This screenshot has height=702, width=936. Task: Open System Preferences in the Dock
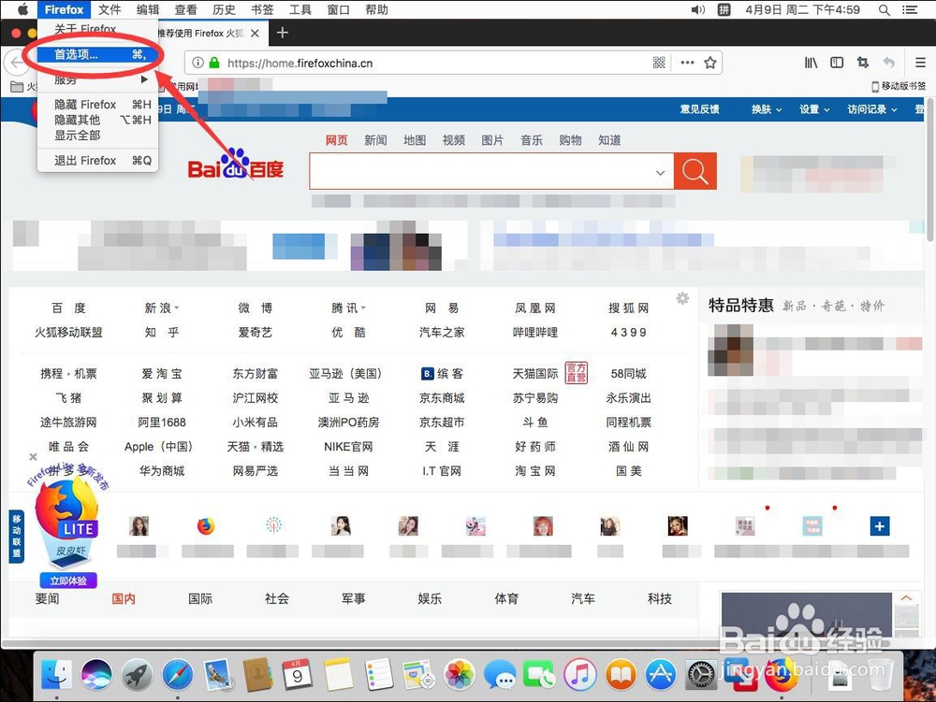click(x=701, y=675)
